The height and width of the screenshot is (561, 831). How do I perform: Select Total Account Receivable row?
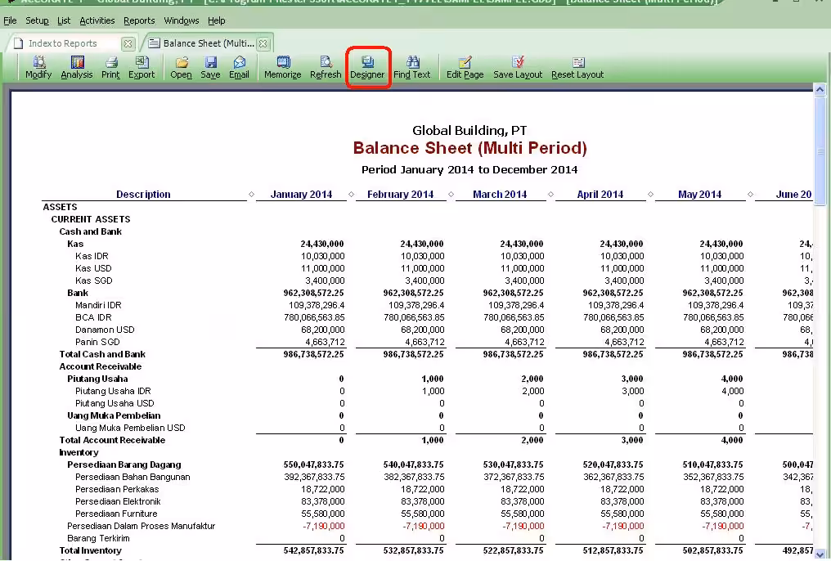point(112,440)
